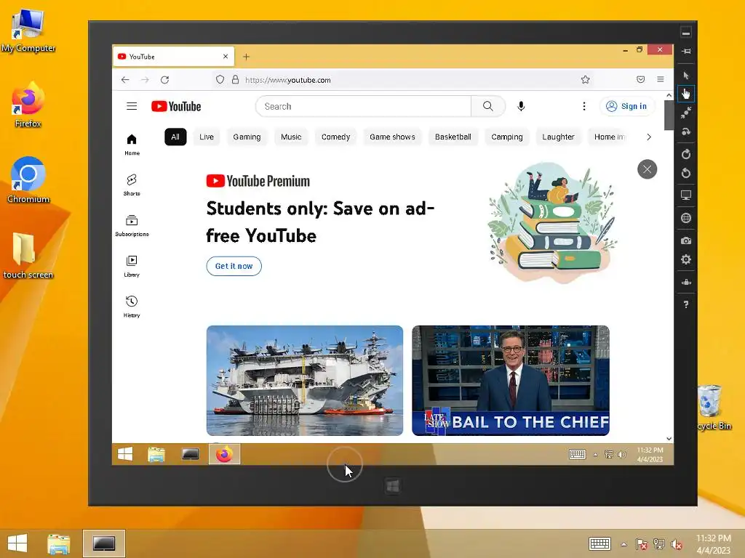Select the mouse pointer mode in simulator toolbar
The image size is (745, 558).
pyautogui.click(x=685, y=76)
